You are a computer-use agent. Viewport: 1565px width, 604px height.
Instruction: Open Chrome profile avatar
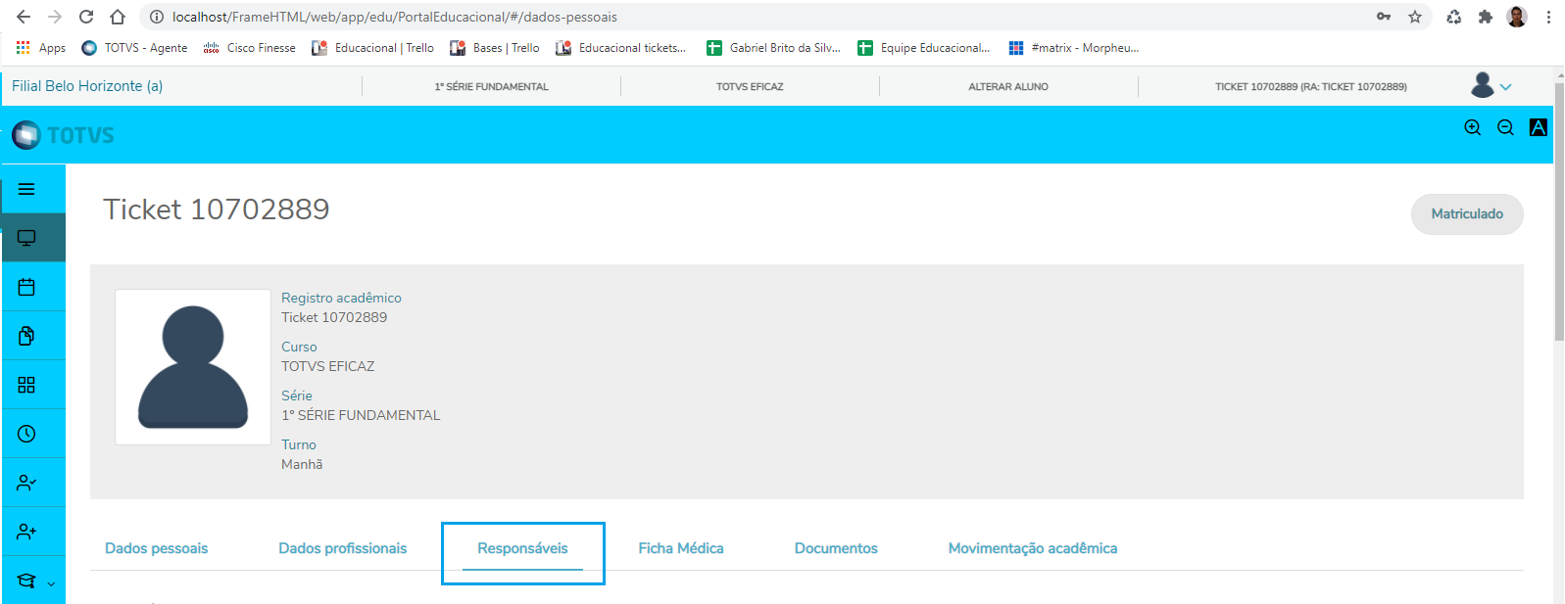(x=1517, y=17)
